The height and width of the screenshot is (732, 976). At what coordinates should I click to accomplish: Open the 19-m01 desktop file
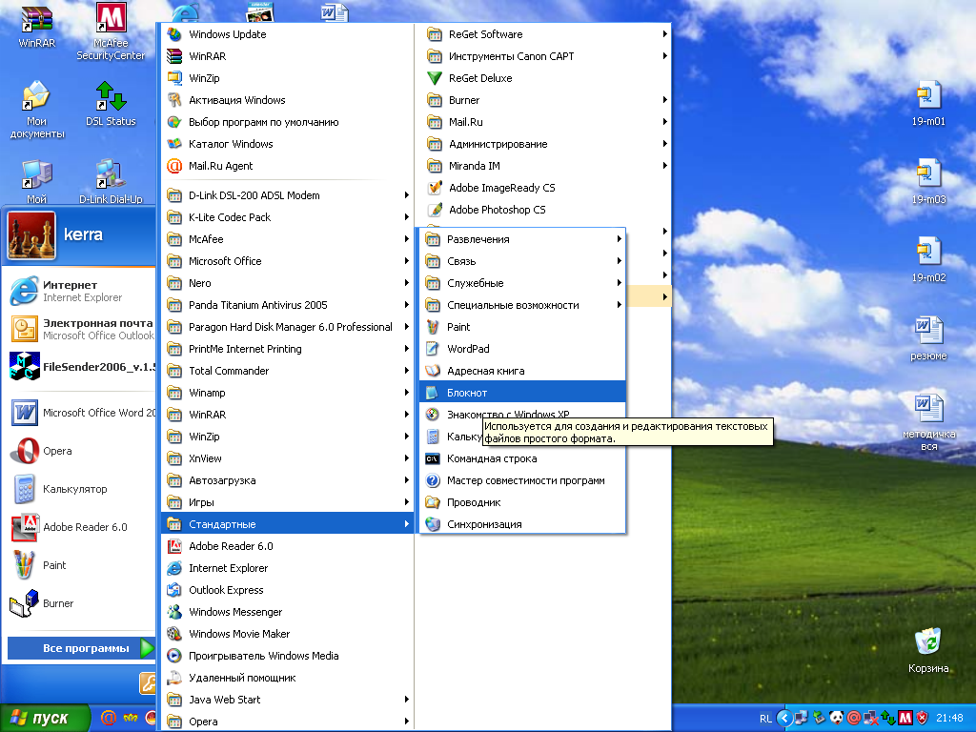point(928,103)
